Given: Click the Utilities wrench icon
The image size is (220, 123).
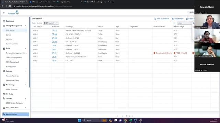Looking at the screenshot, I should pyautogui.click(x=4, y=98).
